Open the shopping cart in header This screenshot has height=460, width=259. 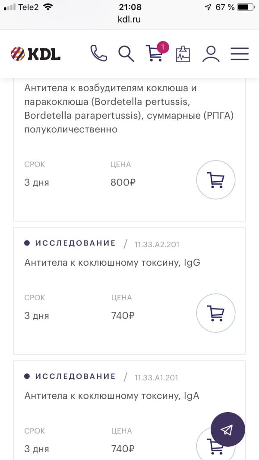point(154,54)
